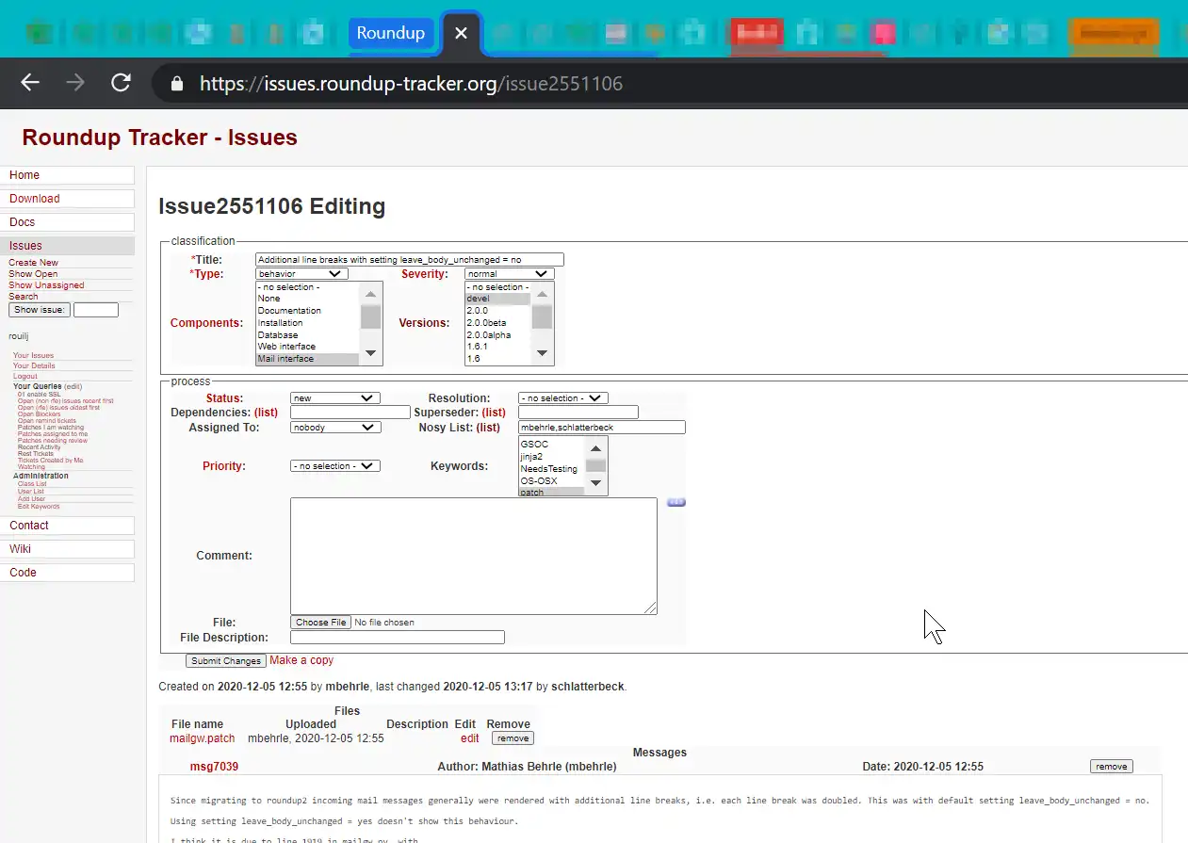Open the Status dropdown showing new
The width and height of the screenshot is (1188, 843).
point(335,398)
